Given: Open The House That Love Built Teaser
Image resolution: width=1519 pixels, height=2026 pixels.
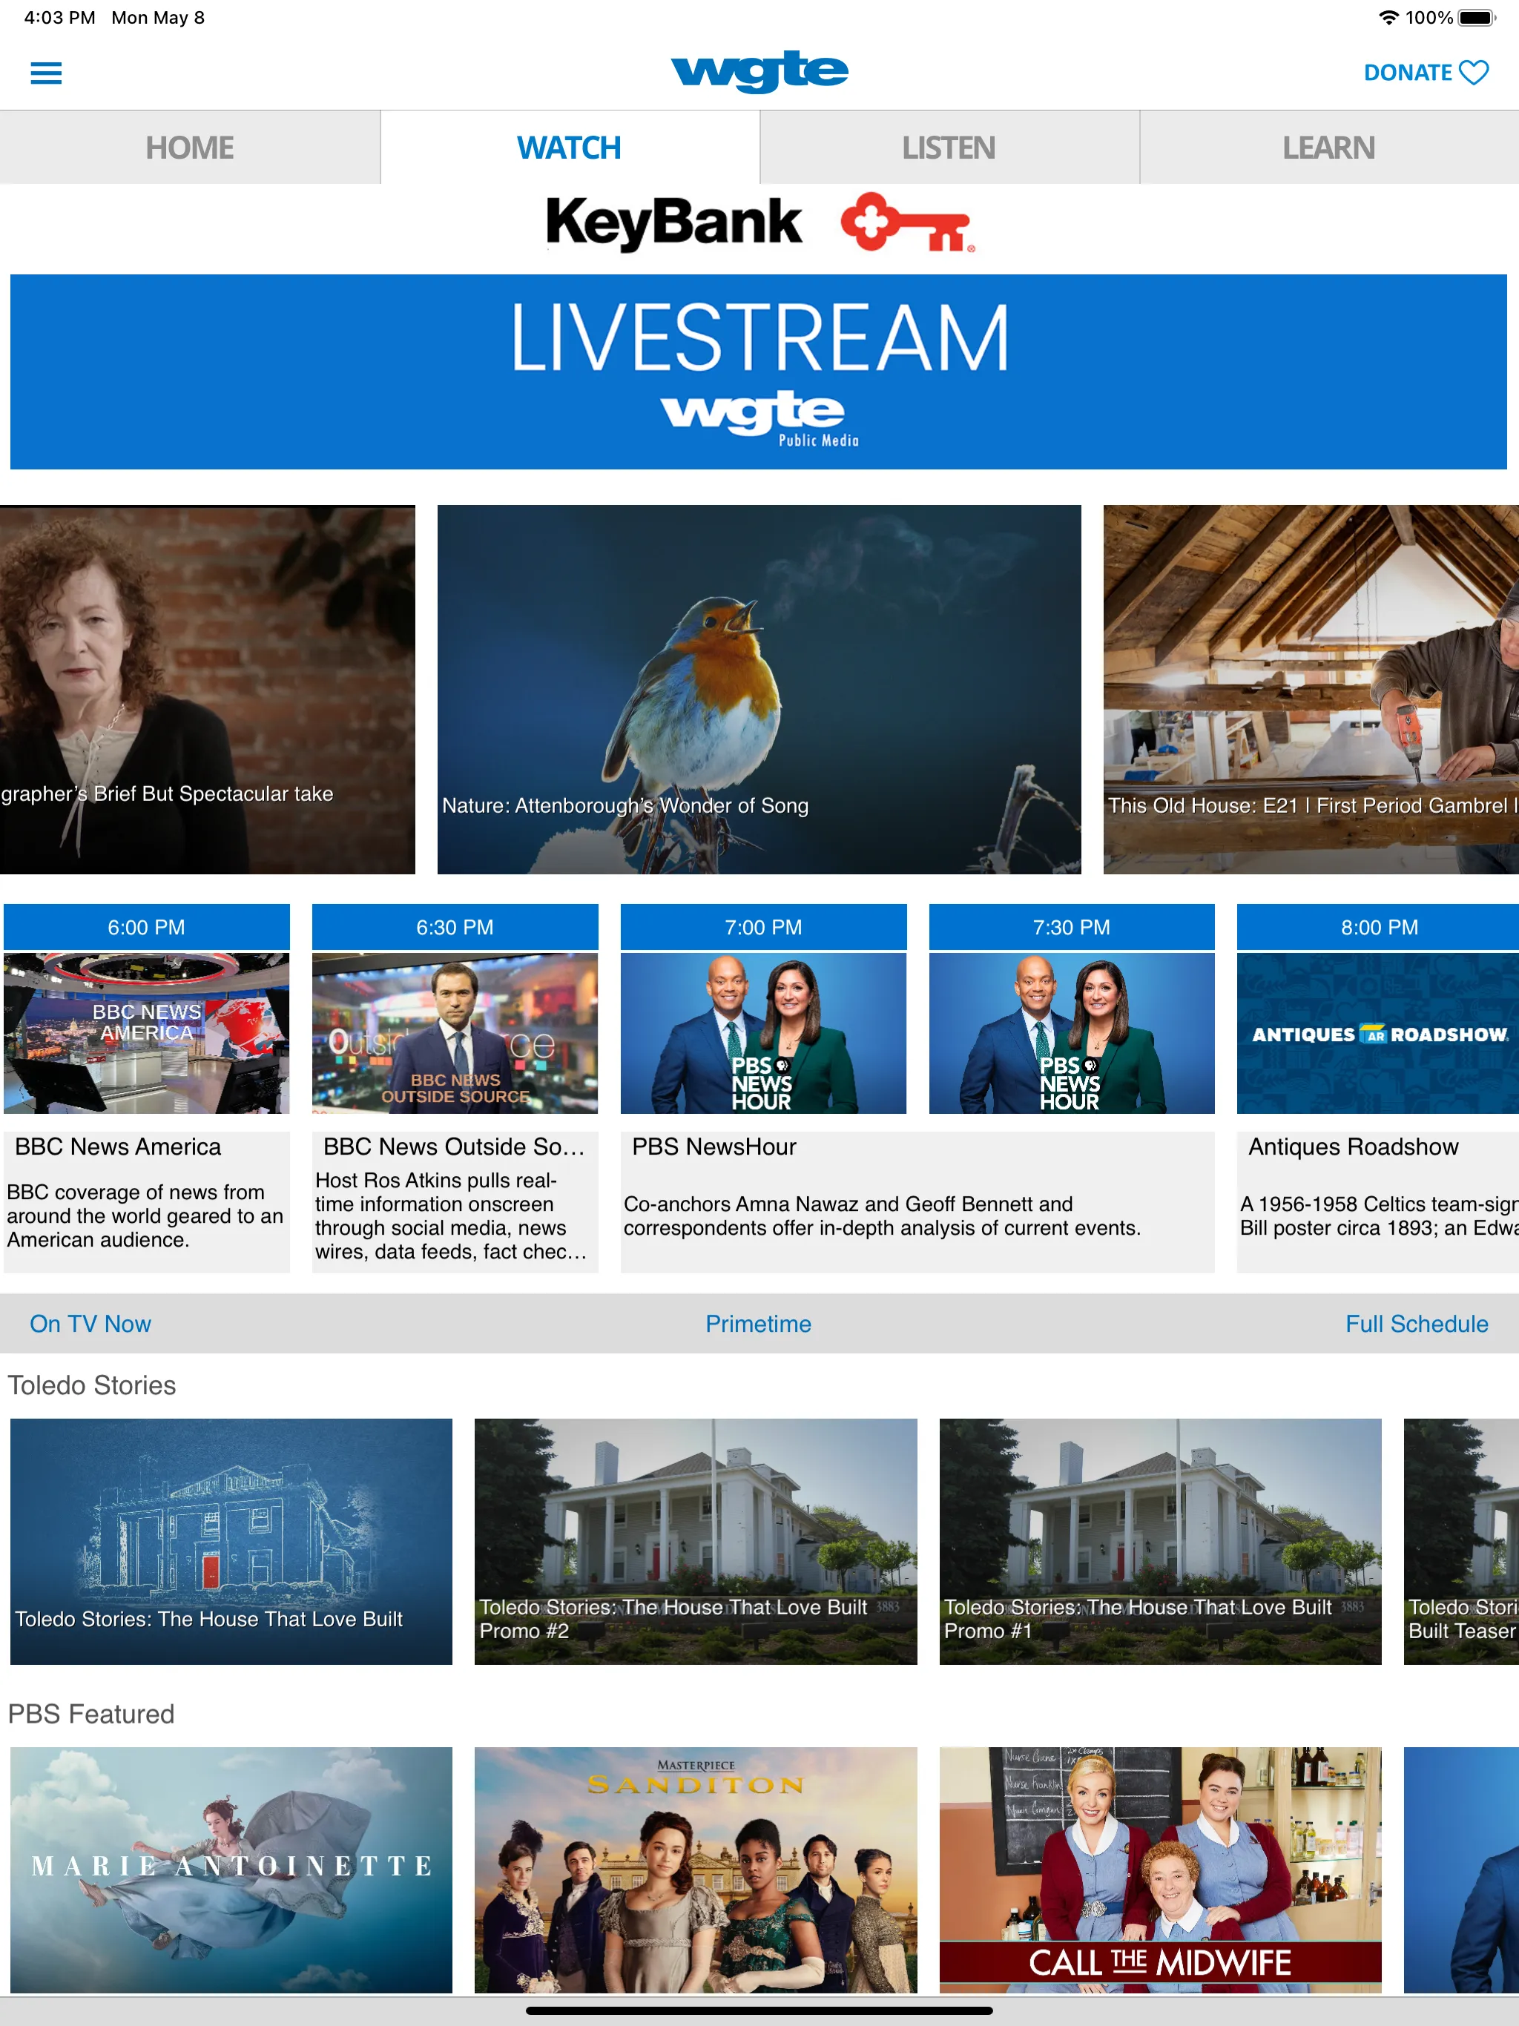Looking at the screenshot, I should [1461, 1542].
